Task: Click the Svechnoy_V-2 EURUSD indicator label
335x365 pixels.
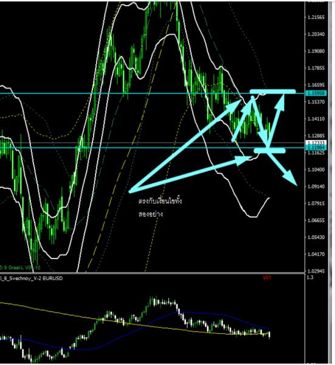Action: [31, 278]
